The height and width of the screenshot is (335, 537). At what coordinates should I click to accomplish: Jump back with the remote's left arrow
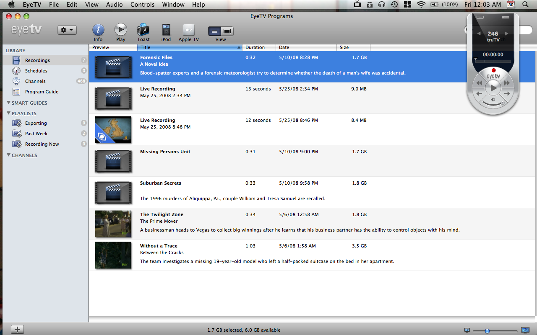(479, 94)
